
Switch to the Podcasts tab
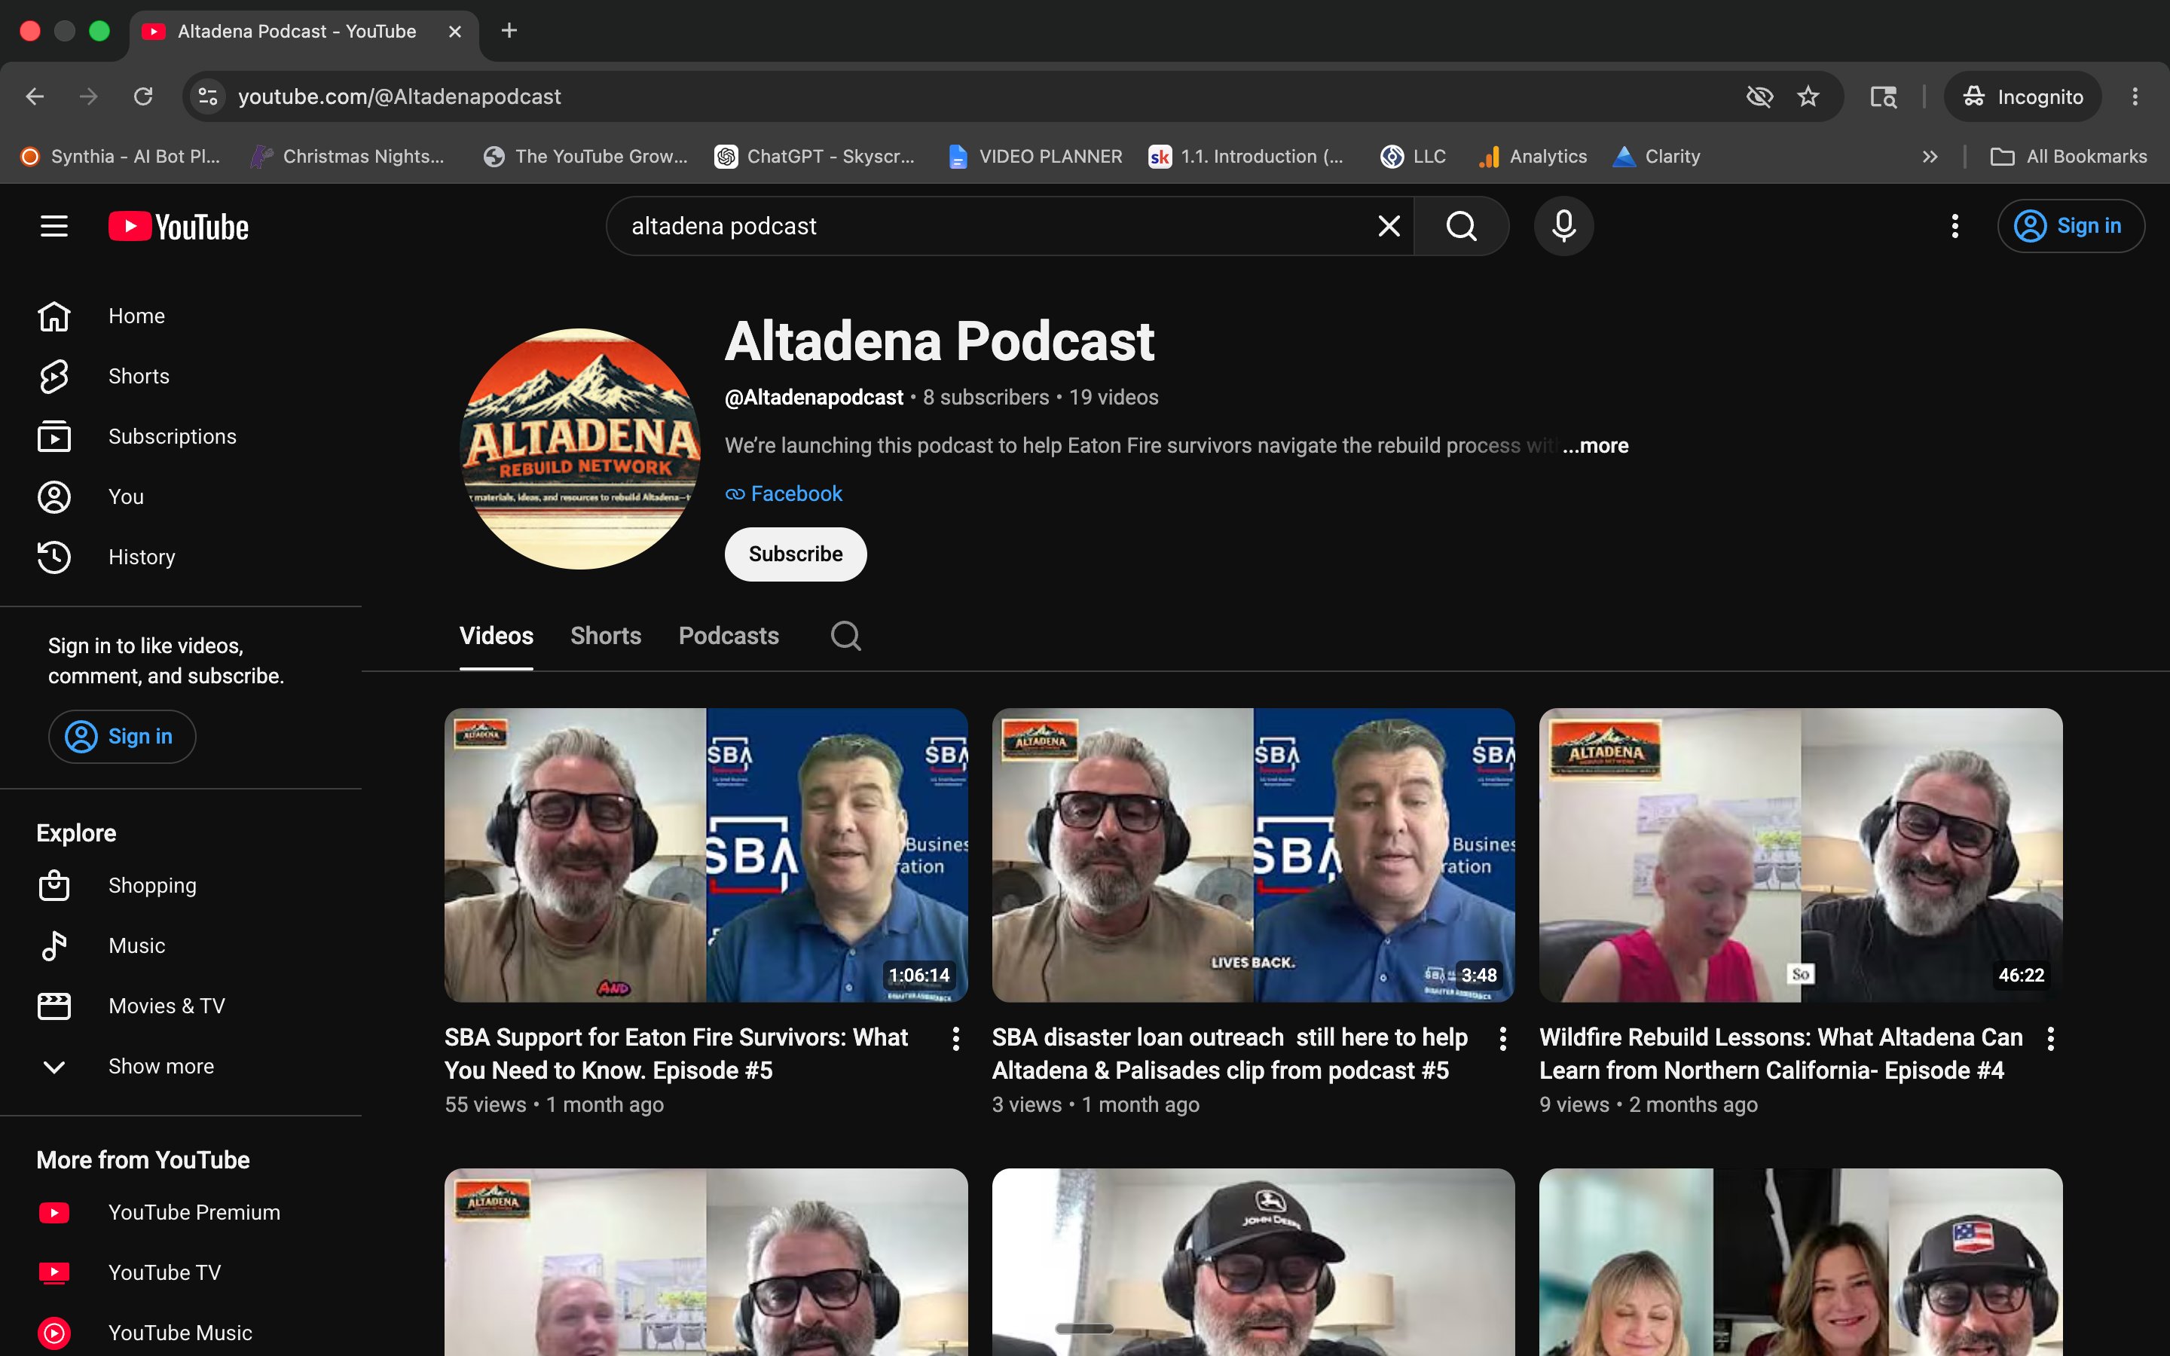tap(728, 636)
